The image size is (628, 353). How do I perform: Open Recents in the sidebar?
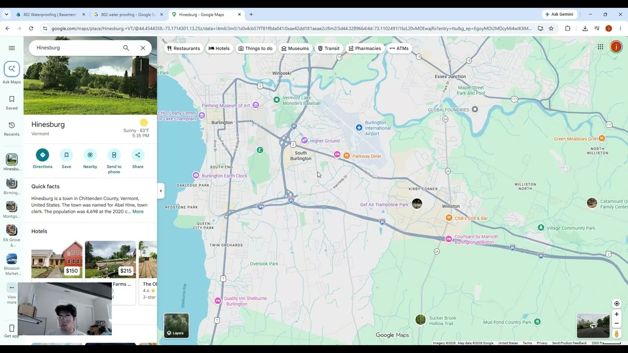[12, 129]
